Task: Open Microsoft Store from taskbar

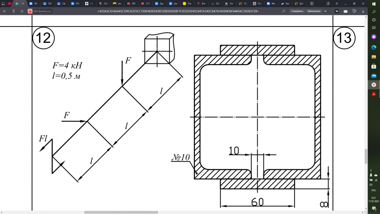Action: click(x=374, y=66)
